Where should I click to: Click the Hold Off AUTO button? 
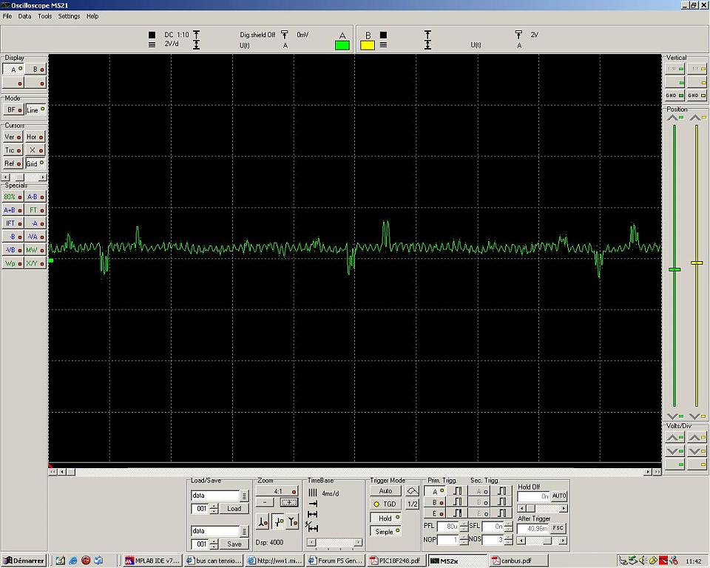point(559,496)
